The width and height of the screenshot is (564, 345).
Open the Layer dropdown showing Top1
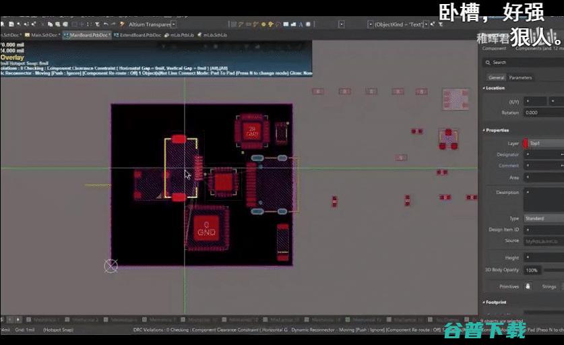click(x=546, y=143)
